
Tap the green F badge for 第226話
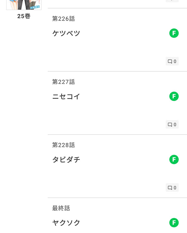click(x=174, y=33)
